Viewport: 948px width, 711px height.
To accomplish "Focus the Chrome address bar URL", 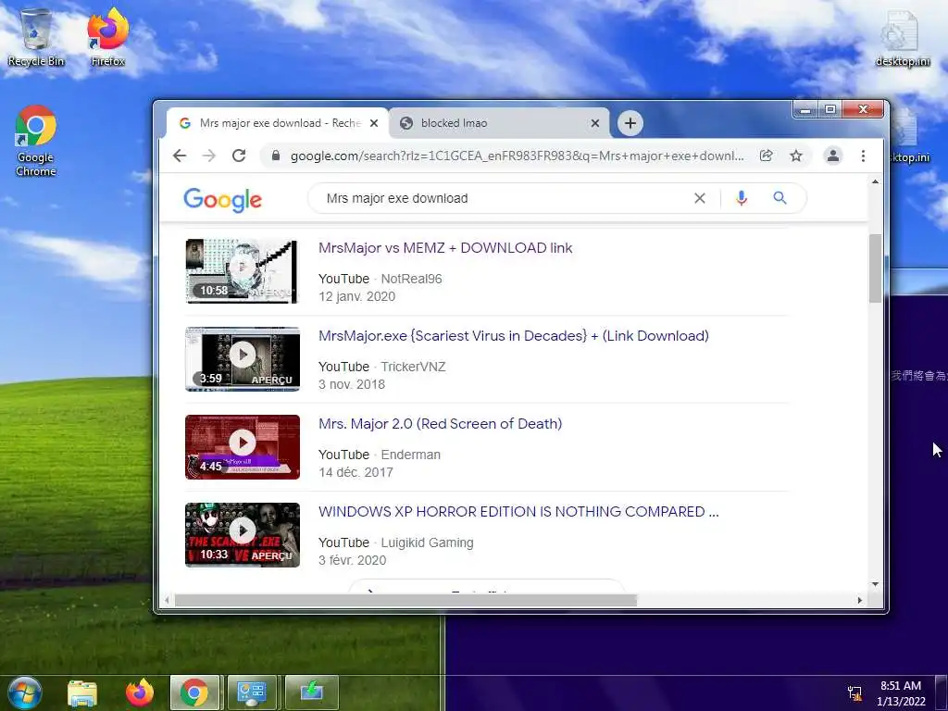I will (517, 156).
